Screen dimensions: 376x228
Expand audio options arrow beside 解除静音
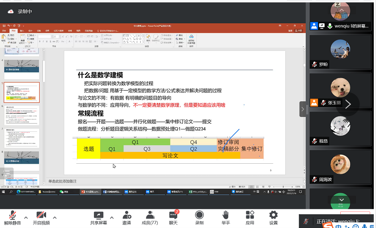pyautogui.click(x=25, y=218)
